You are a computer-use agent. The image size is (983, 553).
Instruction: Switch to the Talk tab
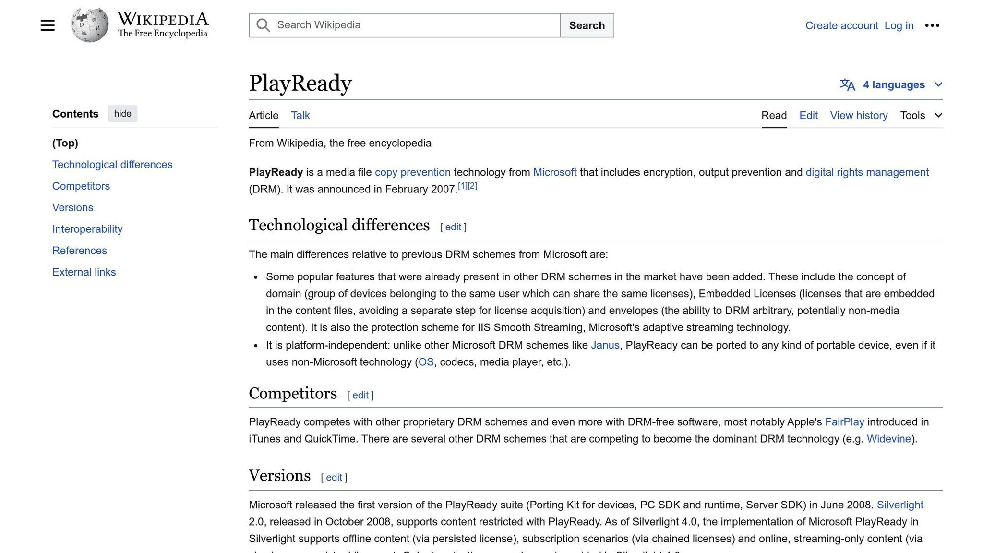[300, 115]
